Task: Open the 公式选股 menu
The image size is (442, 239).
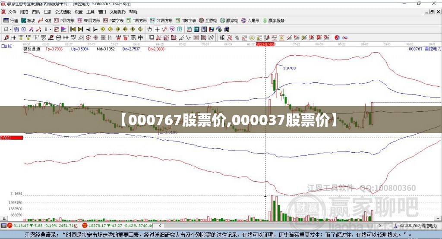Action: 63,12
